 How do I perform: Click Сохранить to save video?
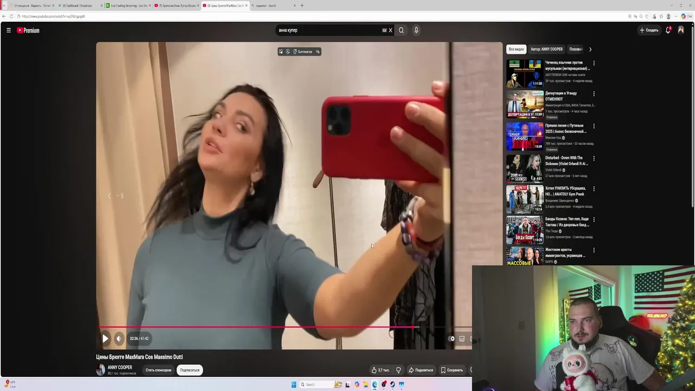tap(452, 370)
